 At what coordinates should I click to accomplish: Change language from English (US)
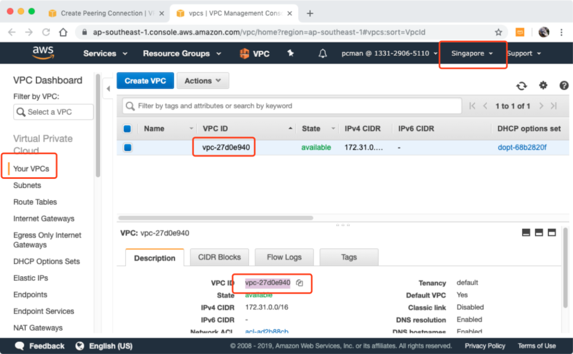[104, 346]
